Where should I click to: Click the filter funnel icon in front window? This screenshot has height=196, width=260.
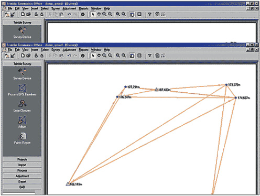pyautogui.click(x=150, y=56)
